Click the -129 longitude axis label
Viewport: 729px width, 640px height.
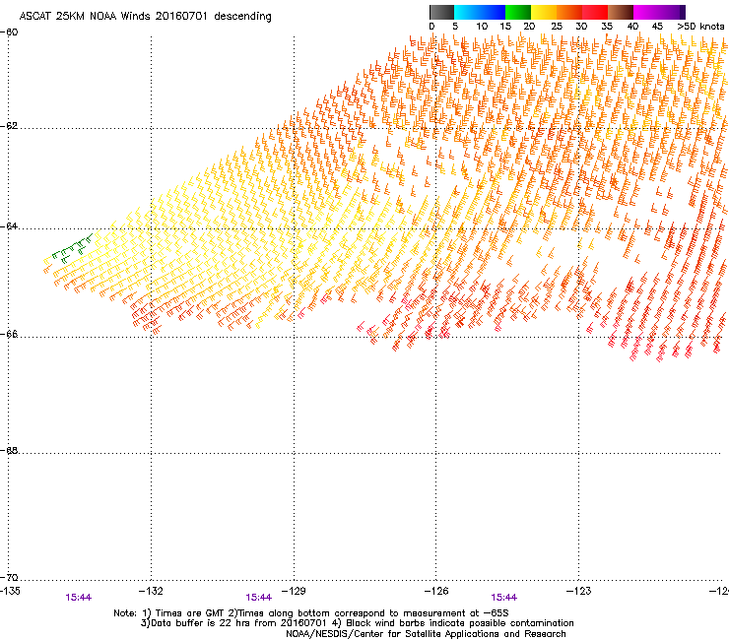(294, 591)
